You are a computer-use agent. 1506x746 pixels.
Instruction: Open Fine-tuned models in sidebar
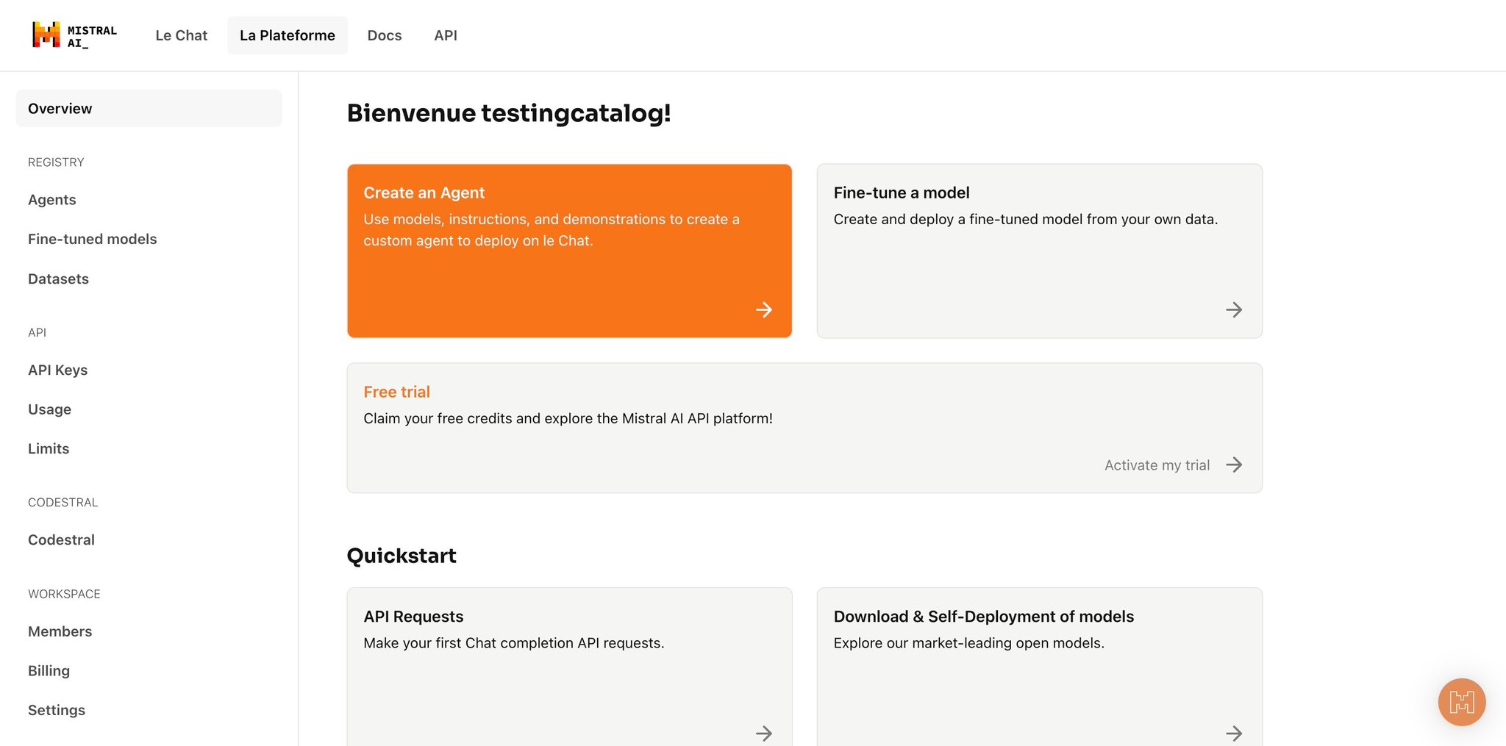93,239
